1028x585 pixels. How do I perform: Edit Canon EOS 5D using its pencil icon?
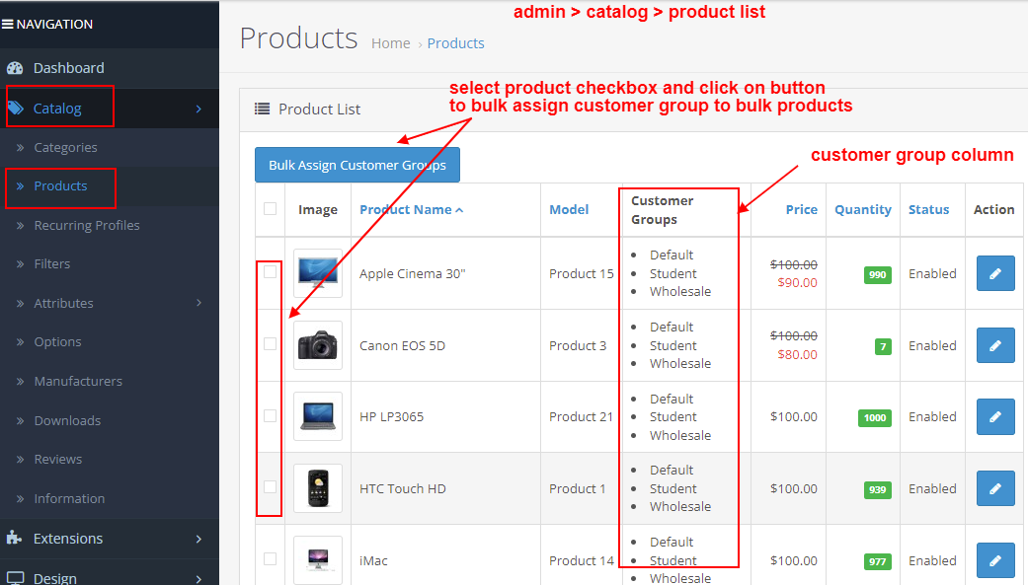click(994, 345)
